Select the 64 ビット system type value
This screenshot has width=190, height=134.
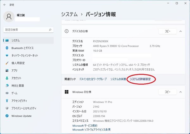pos(121,65)
